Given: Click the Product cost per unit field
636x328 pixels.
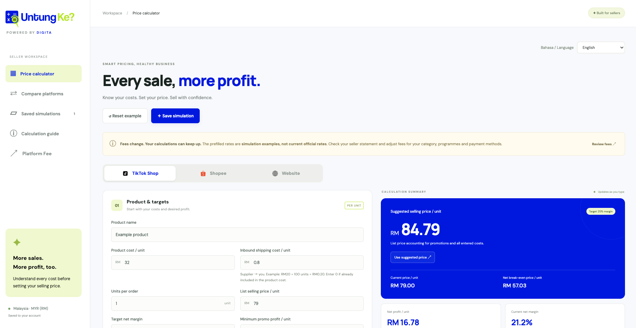Looking at the screenshot, I should [x=173, y=263].
